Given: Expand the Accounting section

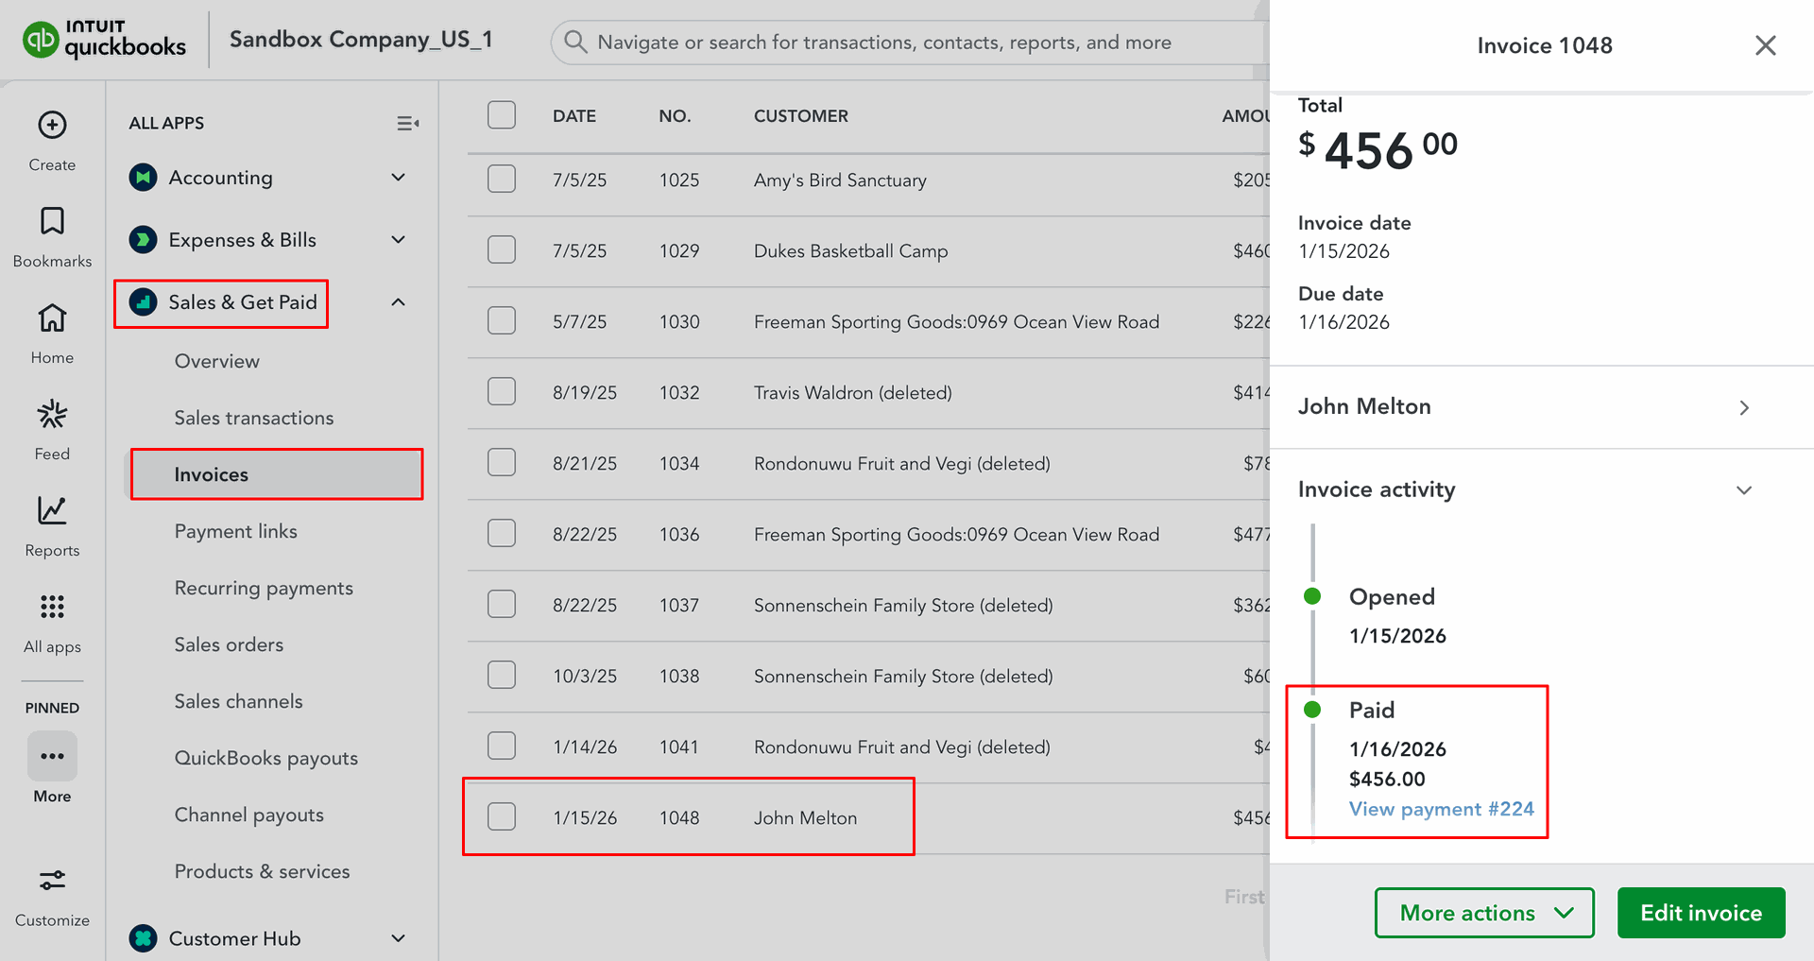Looking at the screenshot, I should pyautogui.click(x=398, y=178).
